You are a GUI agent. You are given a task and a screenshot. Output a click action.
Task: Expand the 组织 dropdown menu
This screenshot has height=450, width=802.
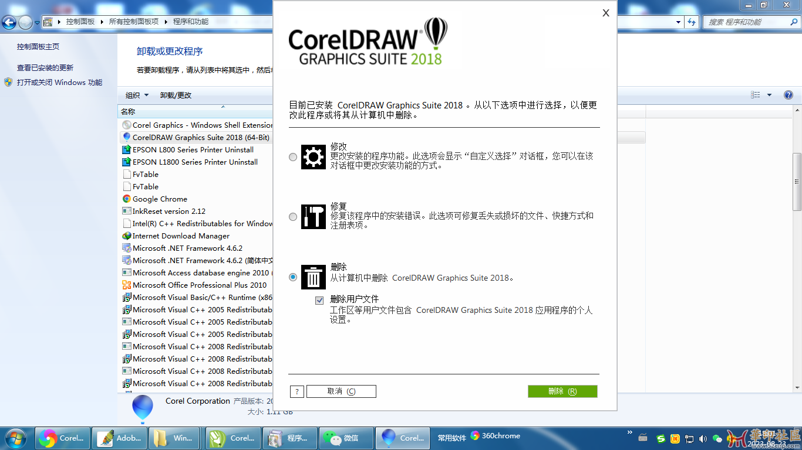[x=137, y=96]
